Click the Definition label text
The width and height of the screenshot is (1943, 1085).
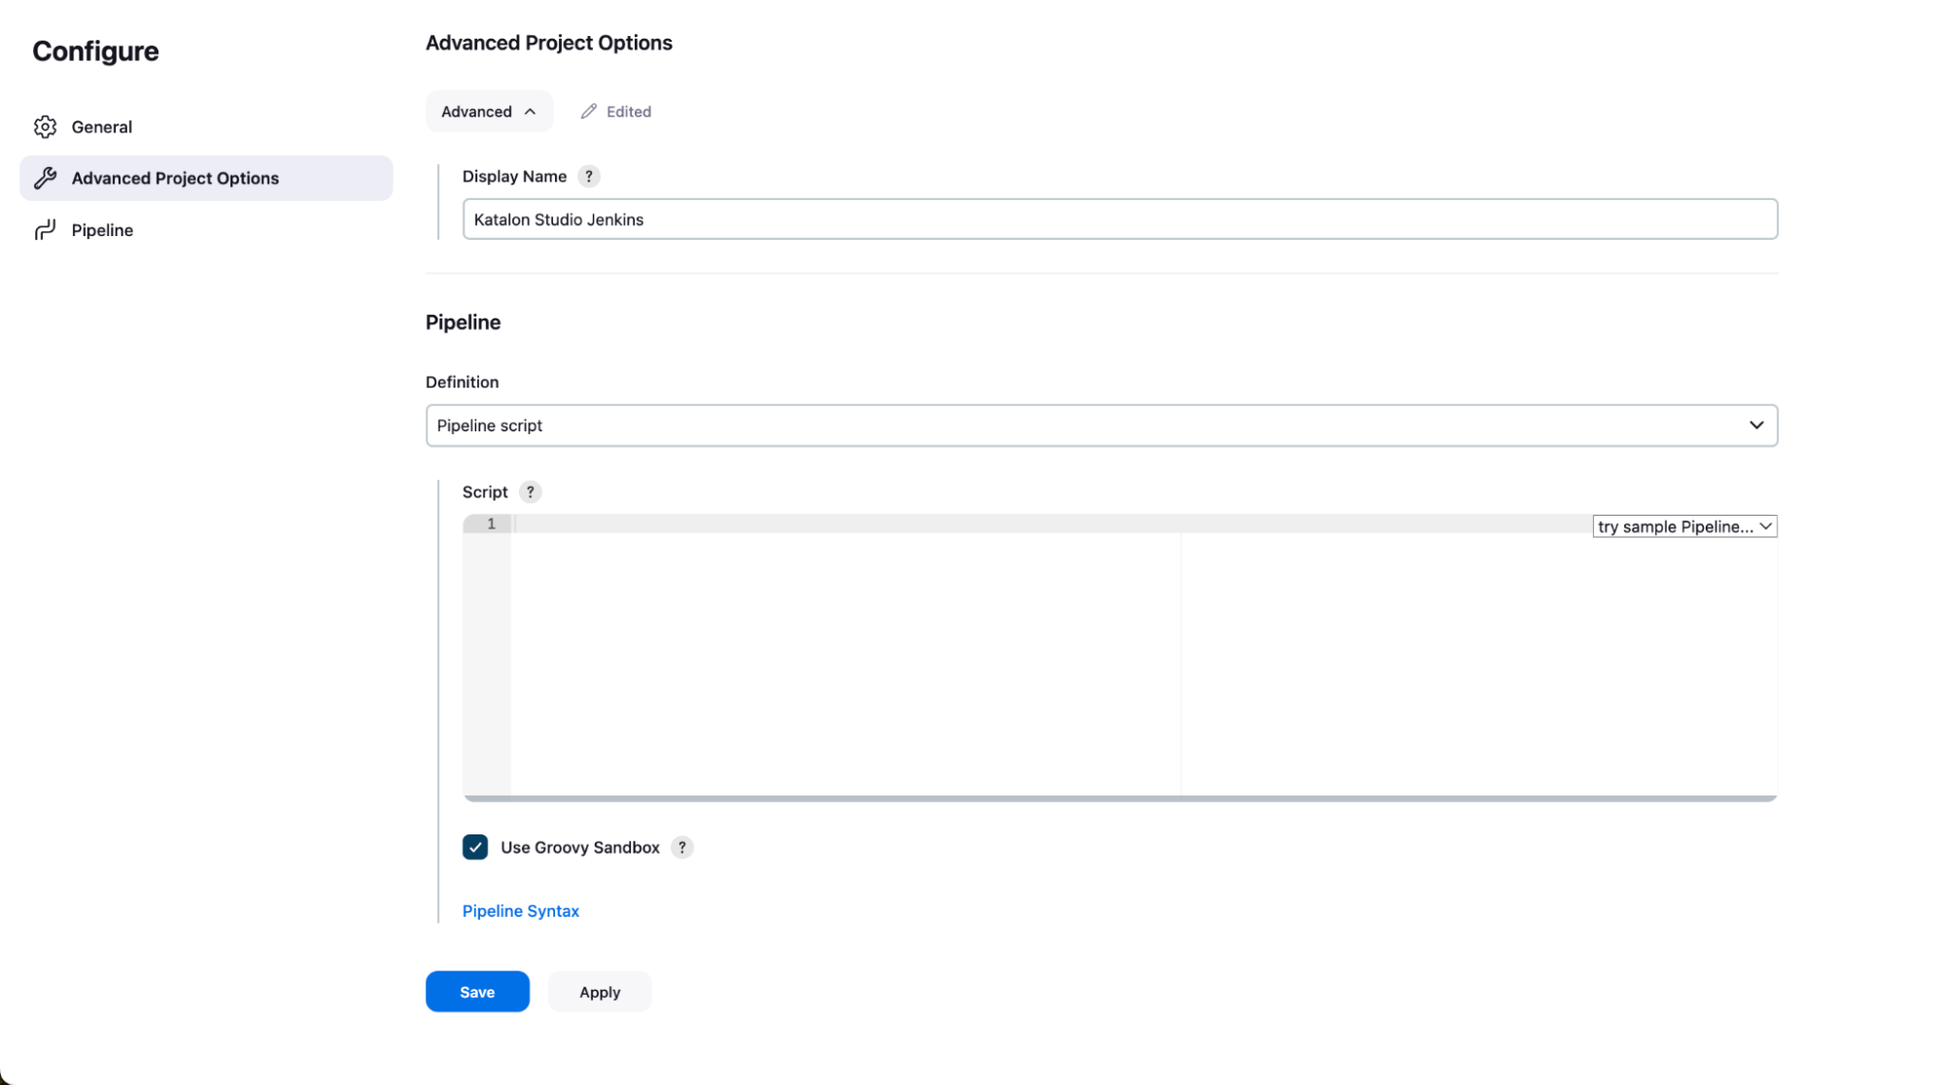click(462, 383)
